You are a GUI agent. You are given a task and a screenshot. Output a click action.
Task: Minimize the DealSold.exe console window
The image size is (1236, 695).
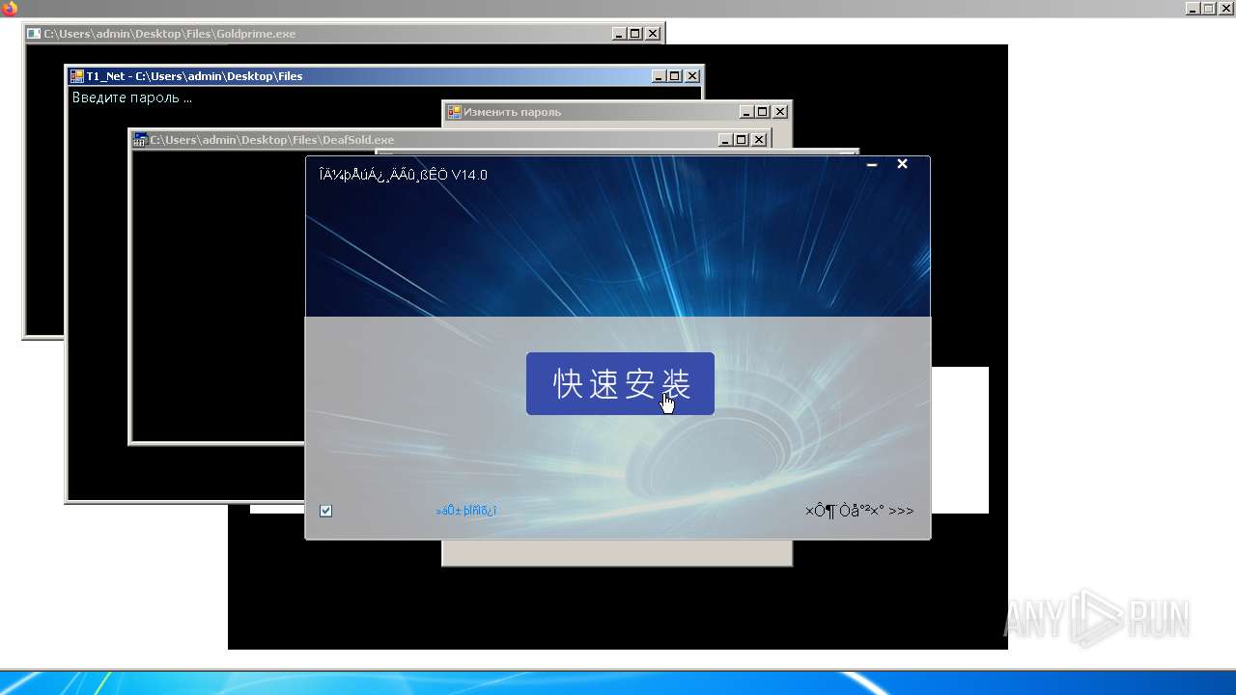(x=724, y=140)
